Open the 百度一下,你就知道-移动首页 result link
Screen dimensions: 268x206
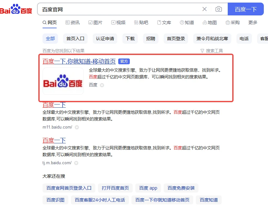(78, 61)
